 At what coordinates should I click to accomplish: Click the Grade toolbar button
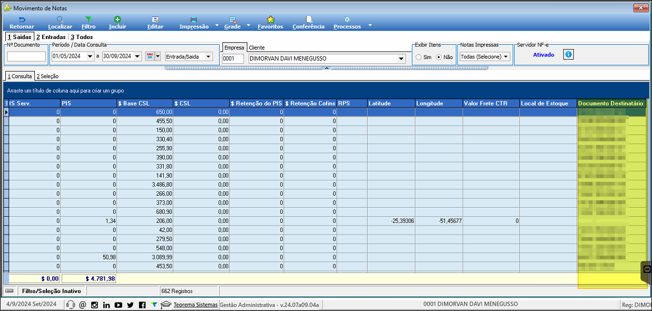pyautogui.click(x=232, y=23)
